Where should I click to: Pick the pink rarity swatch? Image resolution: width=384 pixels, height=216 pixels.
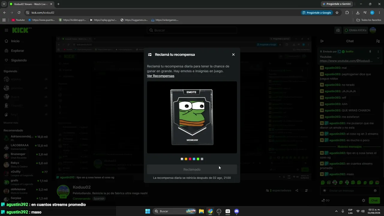[x=190, y=159]
